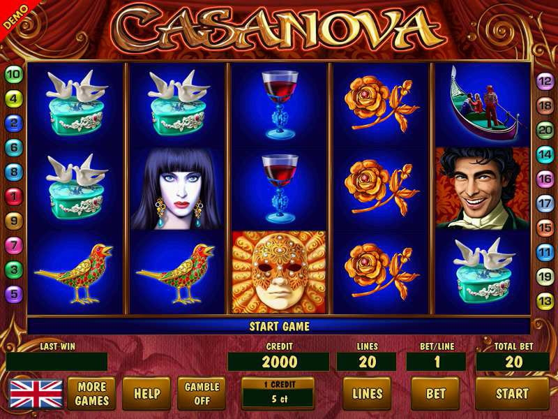Click the golden Venetian mask symbol
Screen dimensions: 558x419
(279, 272)
